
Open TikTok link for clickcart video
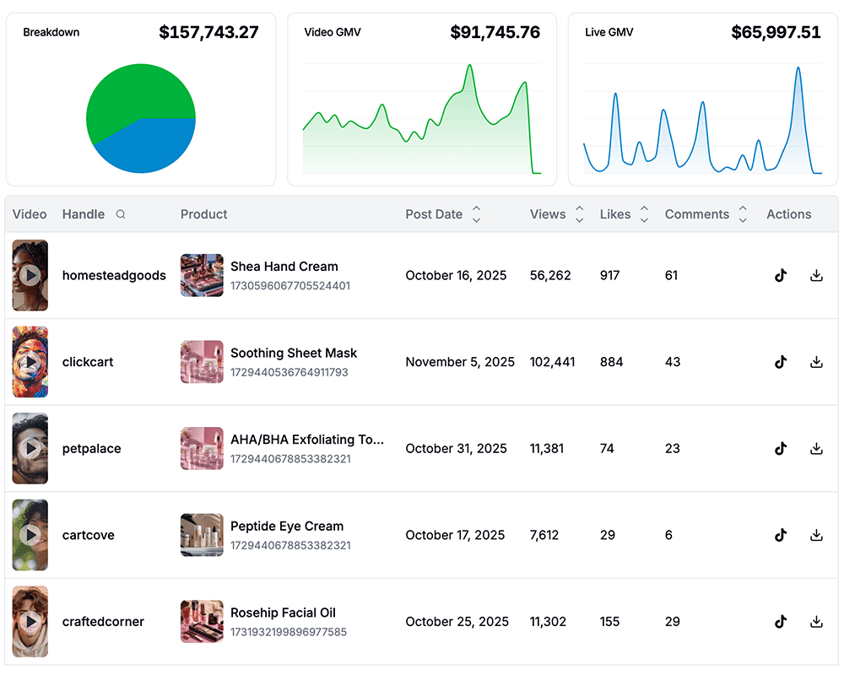[x=781, y=362]
